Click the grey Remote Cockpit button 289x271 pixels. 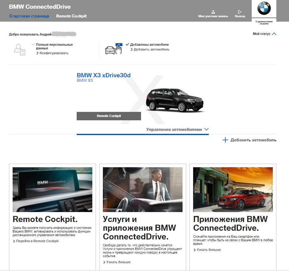coord(109,116)
